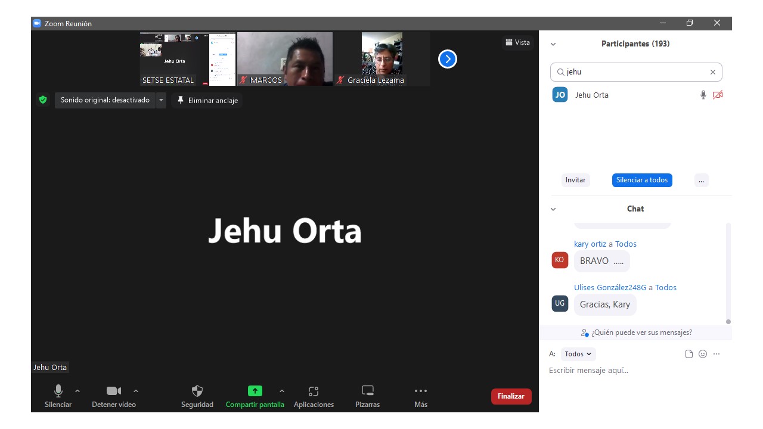Screen dimensions: 763x429
Task: Toggle Sonido original: desactivado
Action: [x=105, y=100]
